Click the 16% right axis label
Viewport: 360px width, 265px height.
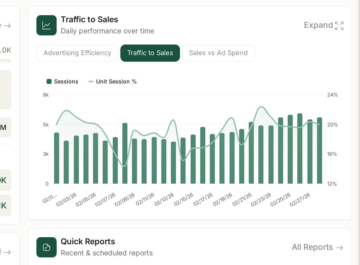point(332,154)
